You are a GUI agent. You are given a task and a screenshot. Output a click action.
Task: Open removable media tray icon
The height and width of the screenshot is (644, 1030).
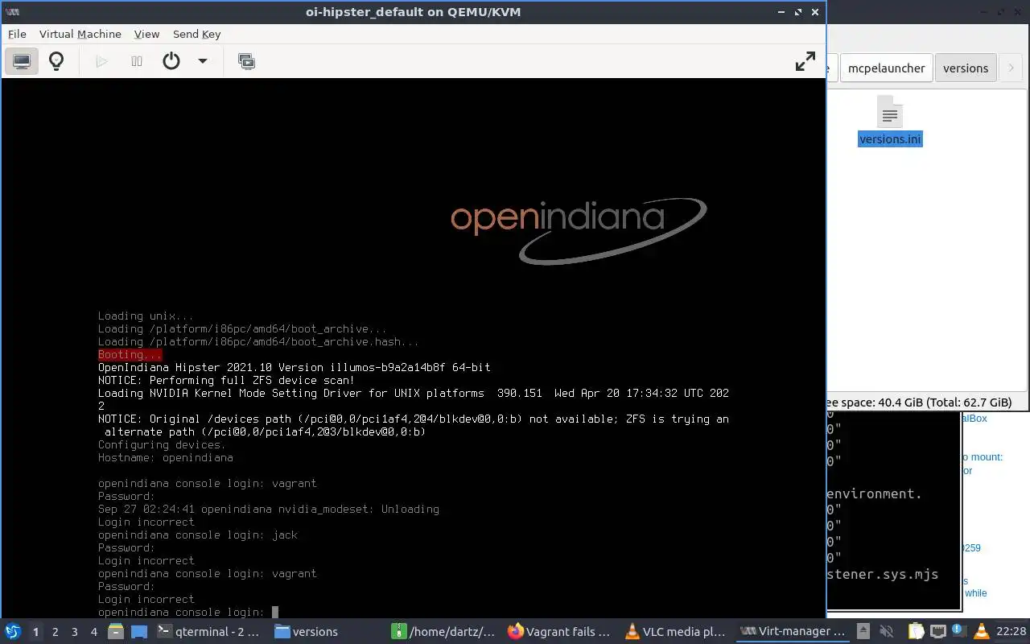[x=863, y=632]
